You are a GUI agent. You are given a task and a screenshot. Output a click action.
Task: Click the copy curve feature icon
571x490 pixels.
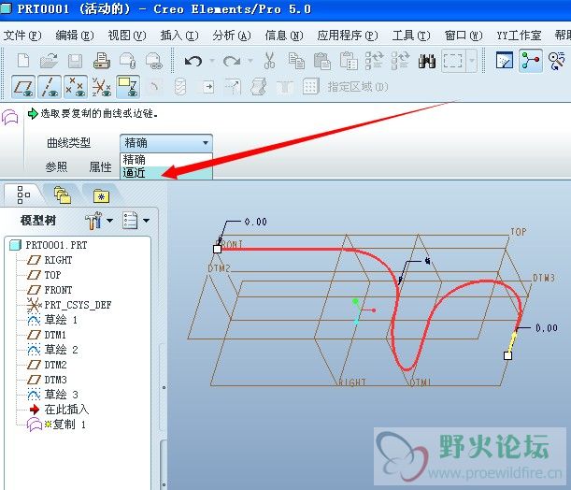click(x=10, y=117)
